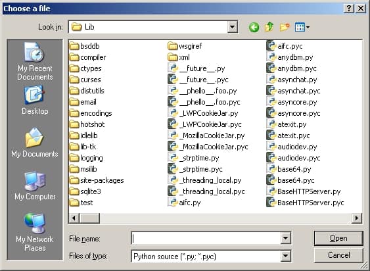The width and height of the screenshot is (370, 271).
Task: Select BaseHTTPServer.py file
Action: pyautogui.click(x=304, y=191)
